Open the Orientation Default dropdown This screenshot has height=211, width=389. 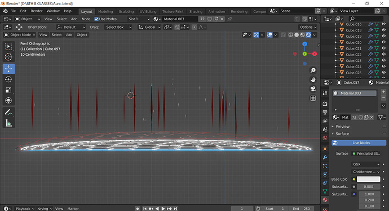tap(71, 27)
